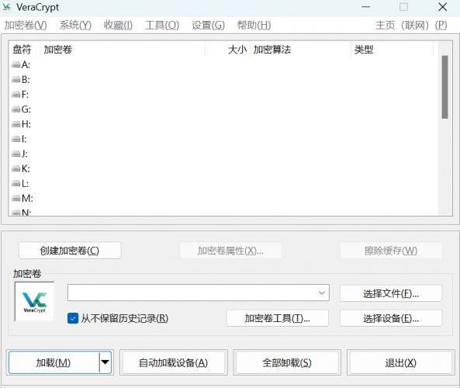Open the 设置(G) menu

(x=209, y=26)
